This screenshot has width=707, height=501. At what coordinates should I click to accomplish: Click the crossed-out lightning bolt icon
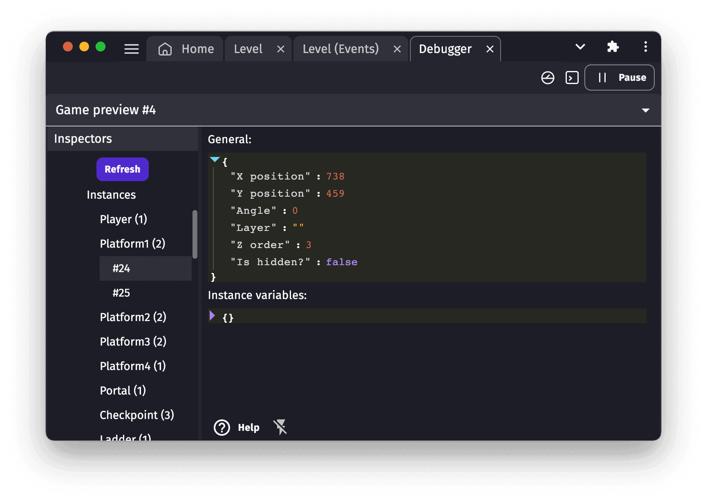(280, 427)
